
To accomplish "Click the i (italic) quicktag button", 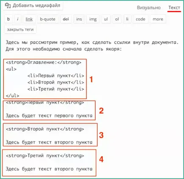I will pos(18,19).
